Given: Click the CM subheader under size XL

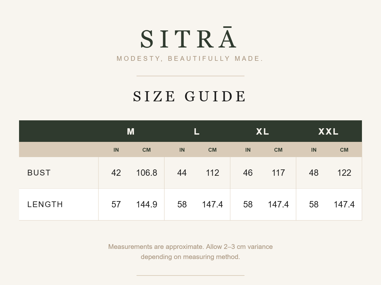Looking at the screenshot, I should tap(278, 150).
